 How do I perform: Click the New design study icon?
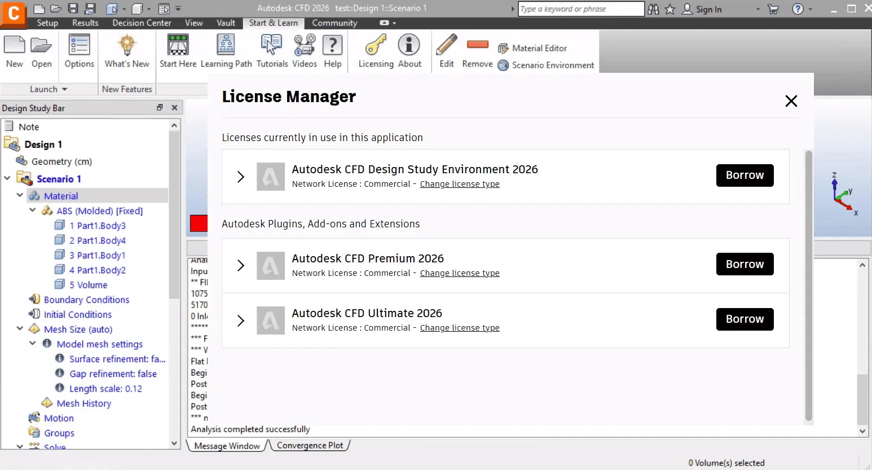click(x=15, y=45)
